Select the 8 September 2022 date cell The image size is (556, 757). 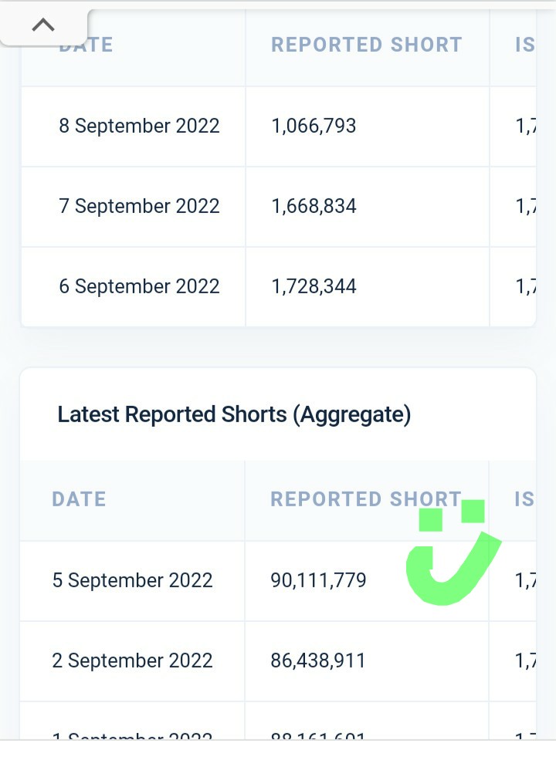click(139, 126)
